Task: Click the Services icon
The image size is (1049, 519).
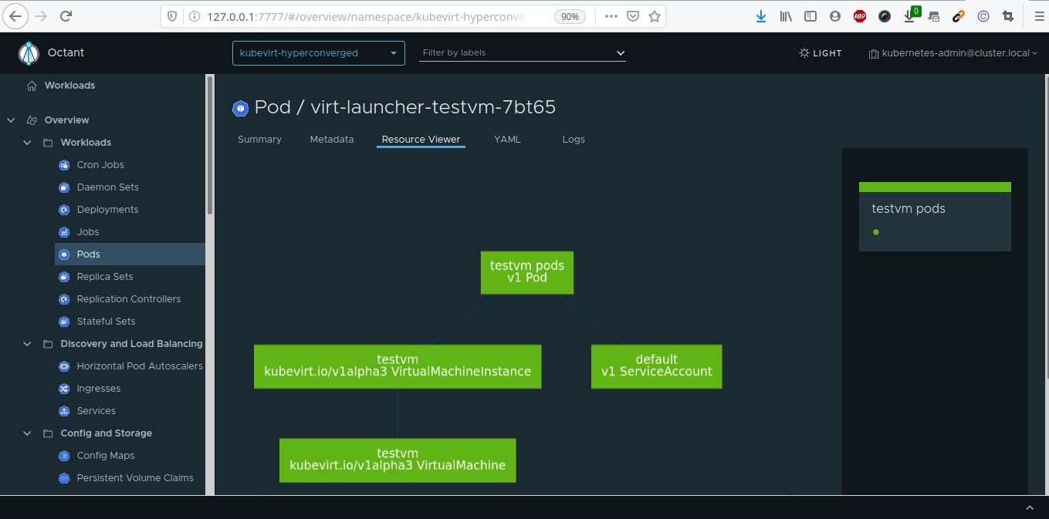Action: (x=65, y=411)
